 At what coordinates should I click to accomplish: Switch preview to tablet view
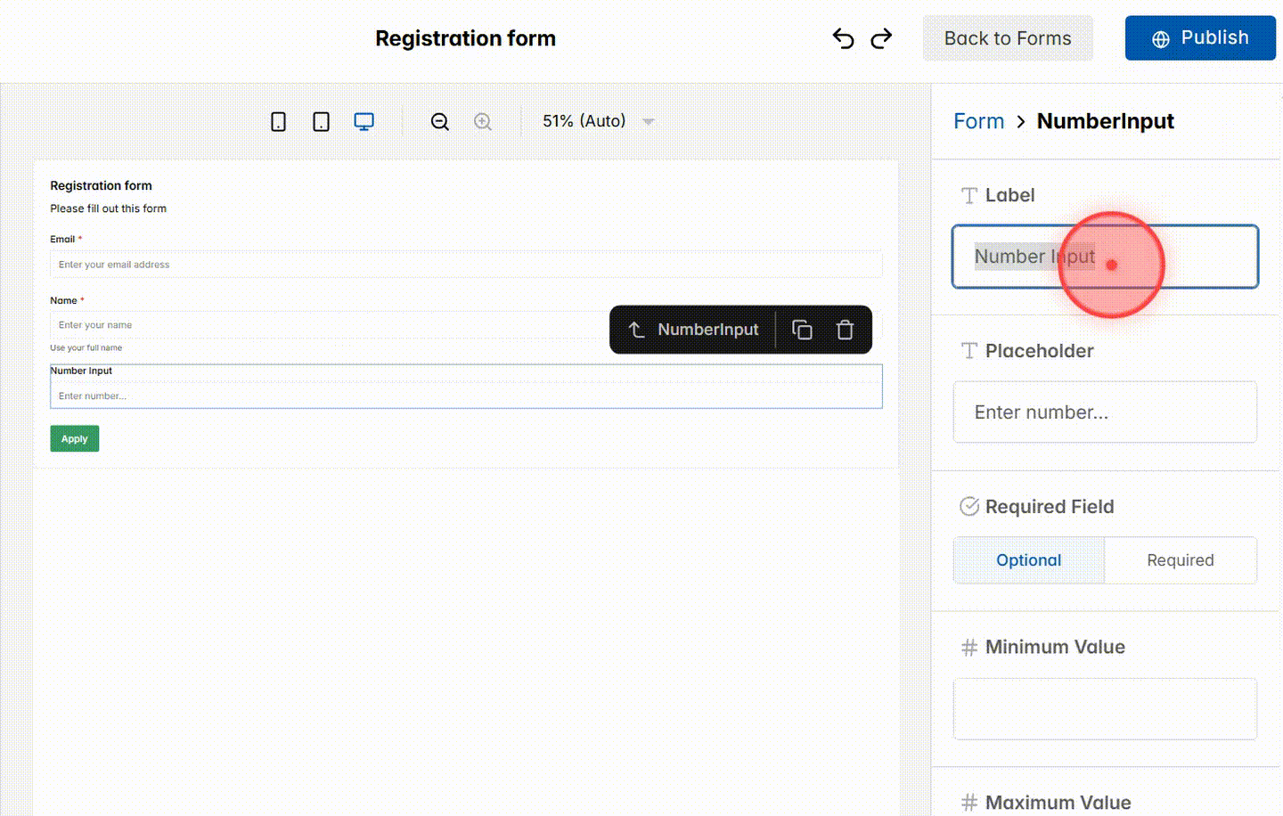point(321,120)
